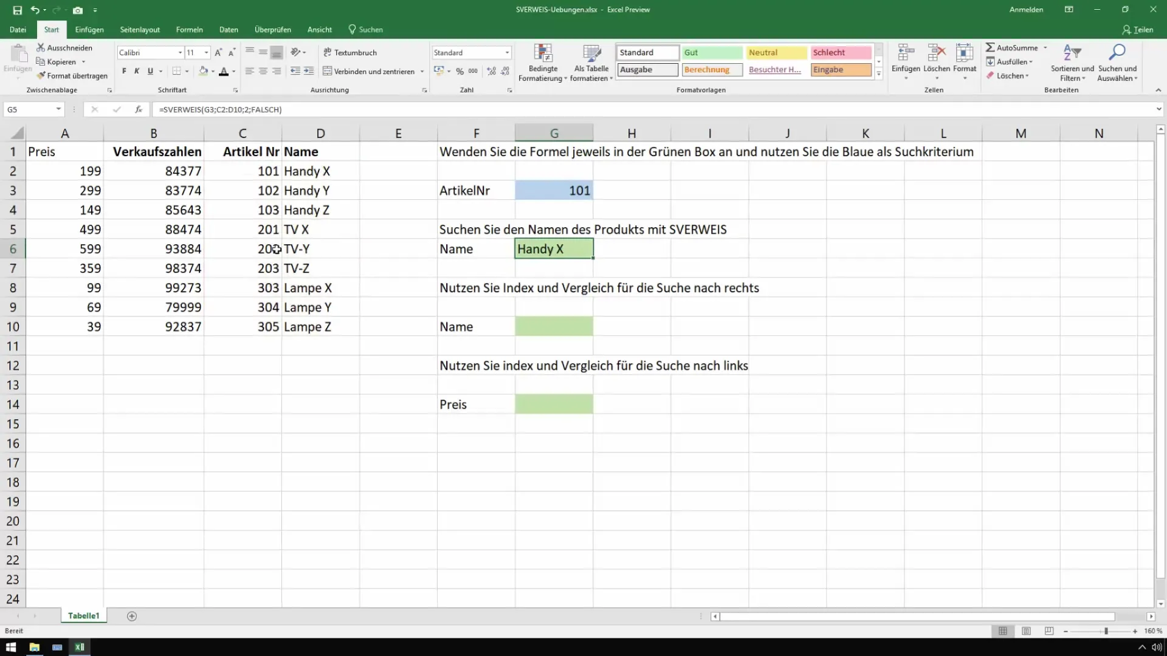This screenshot has height=656, width=1167.
Task: Click the font color A icon
Action: pos(224,71)
